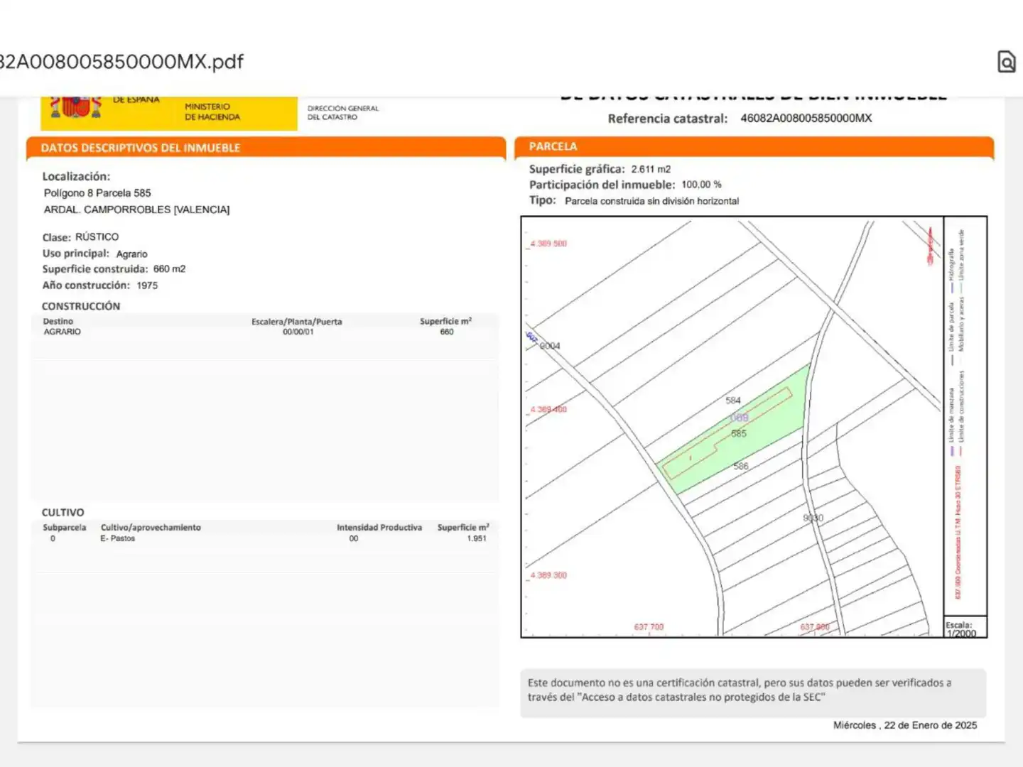Select the PDF file name title
Screen dimensions: 1023x767
(x=121, y=62)
